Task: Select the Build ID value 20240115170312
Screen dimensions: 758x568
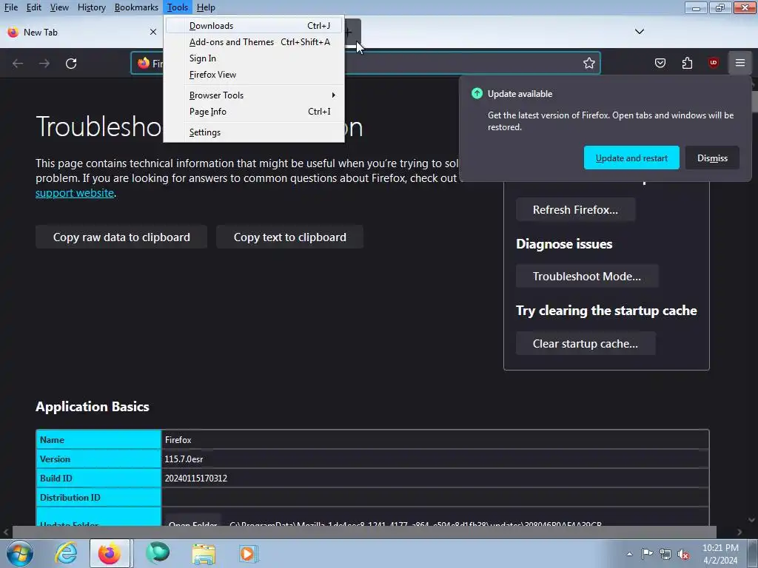Action: click(x=195, y=479)
